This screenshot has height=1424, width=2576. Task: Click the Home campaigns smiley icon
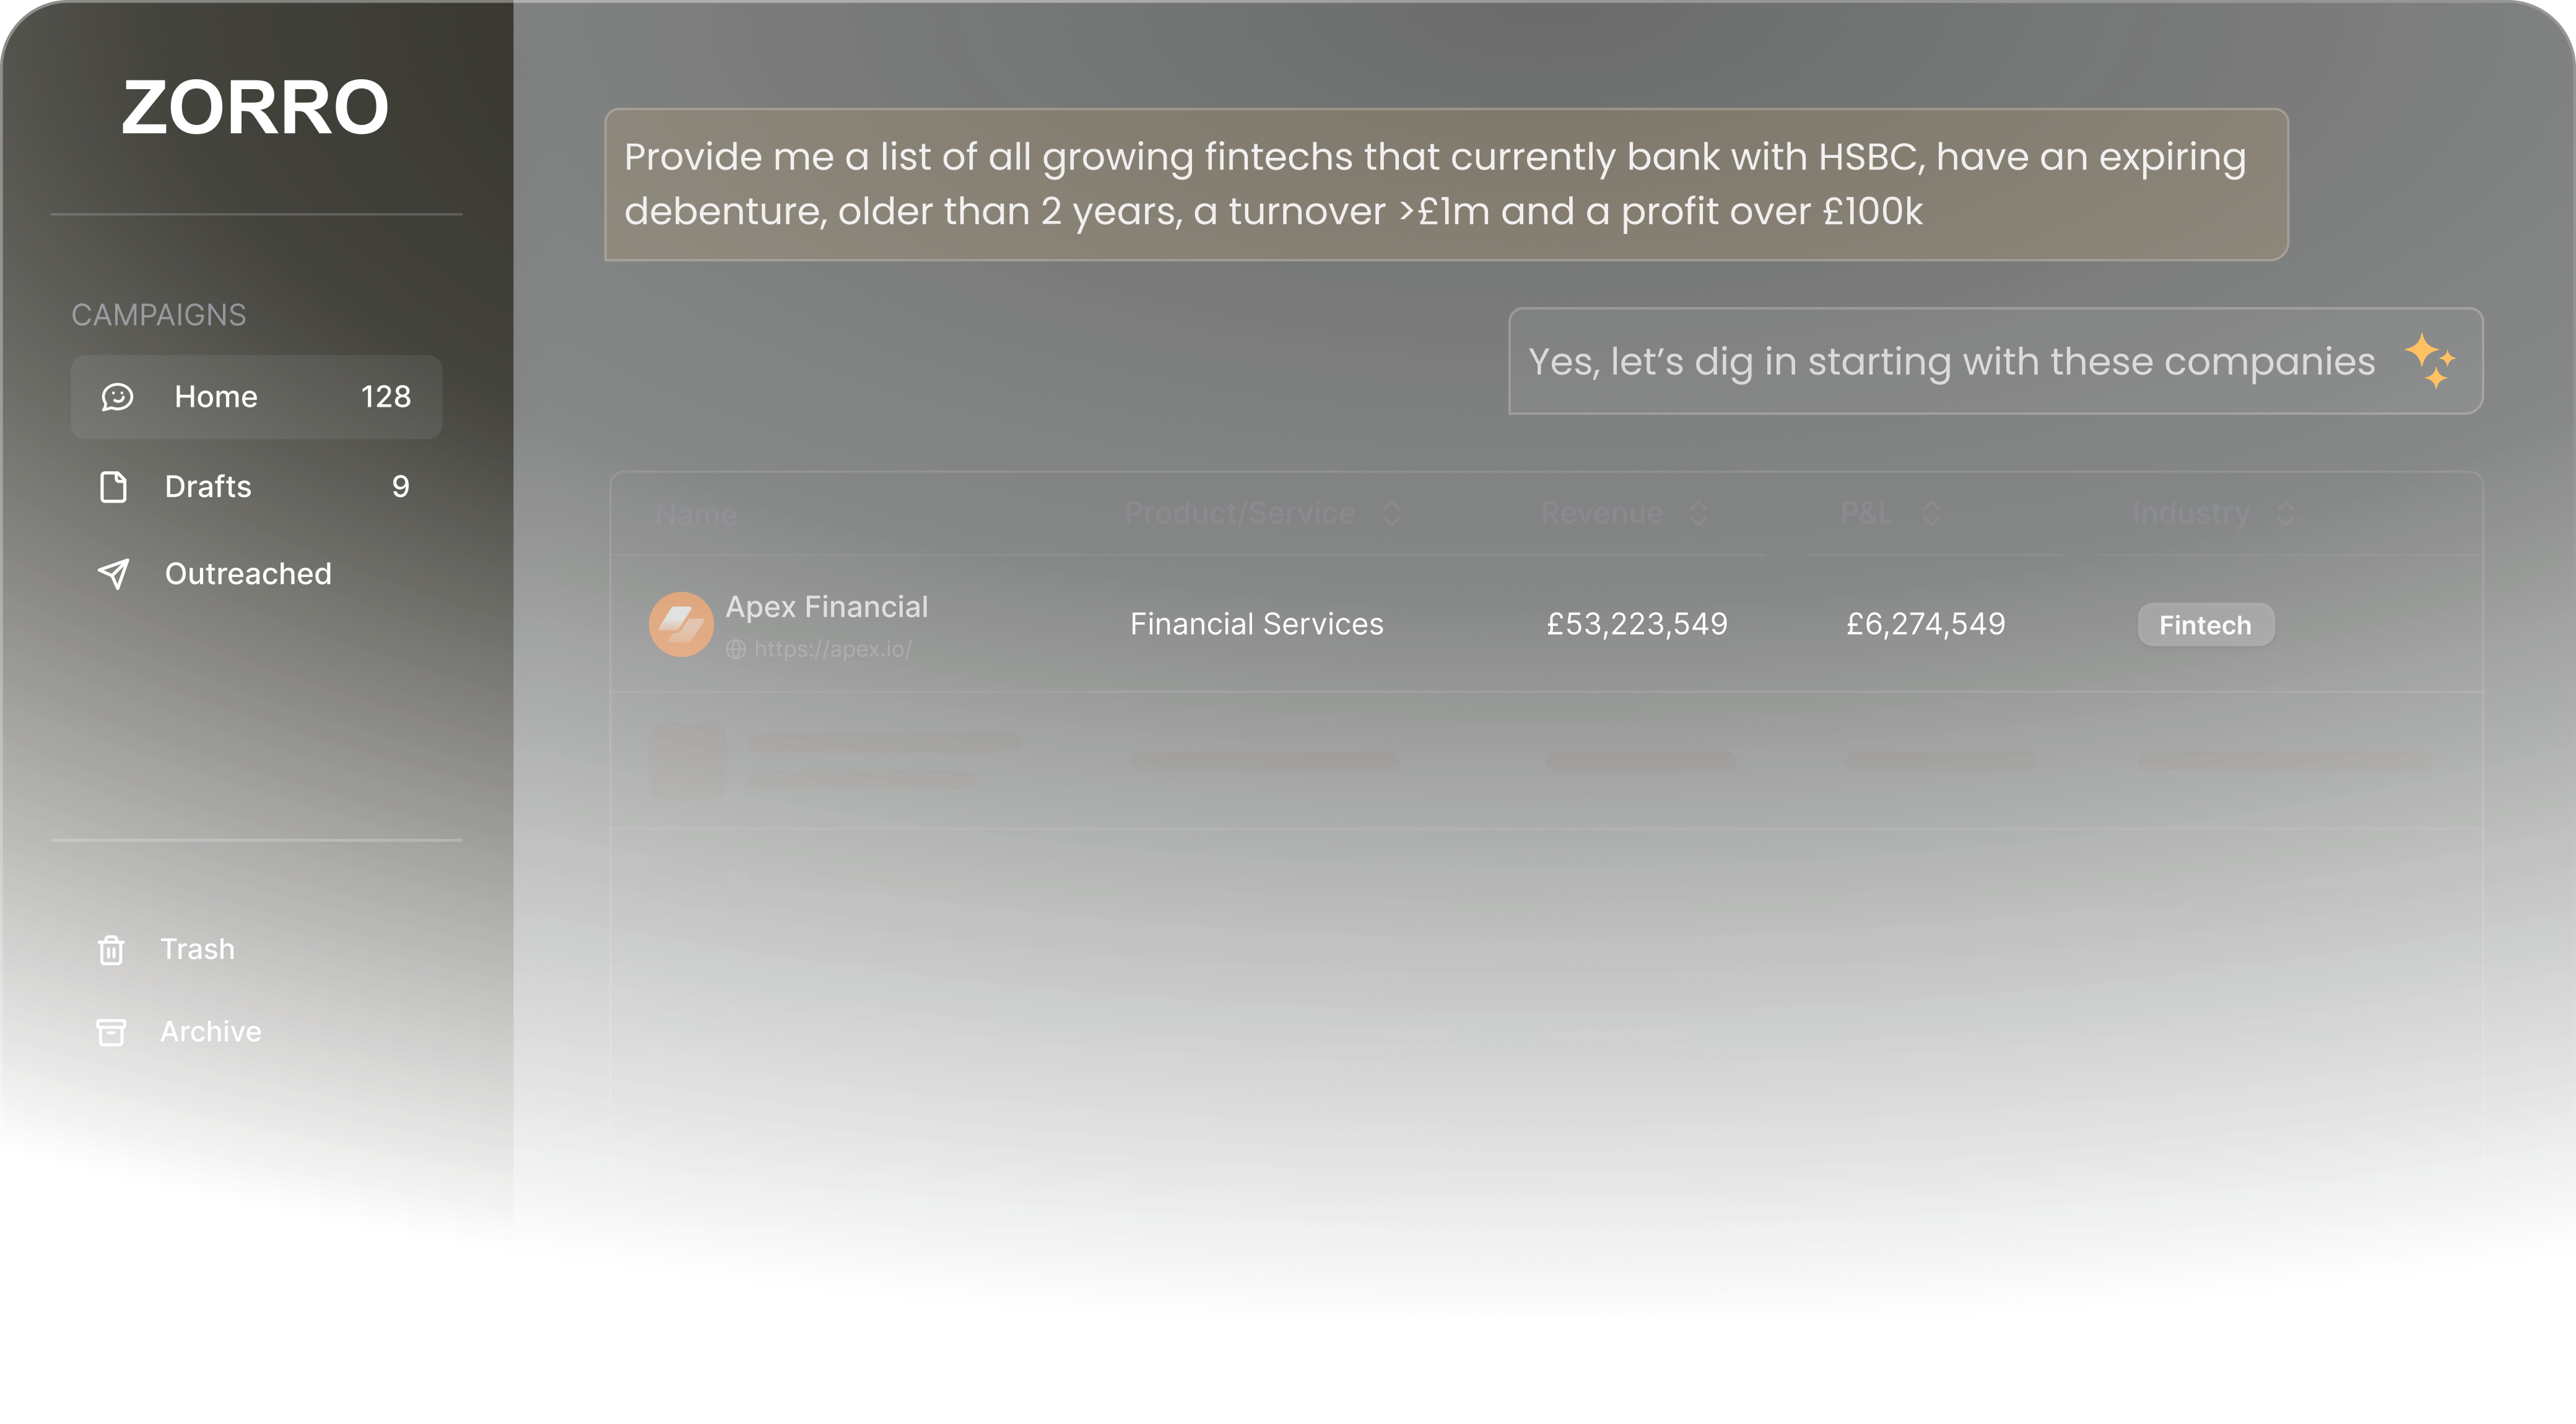click(118, 396)
